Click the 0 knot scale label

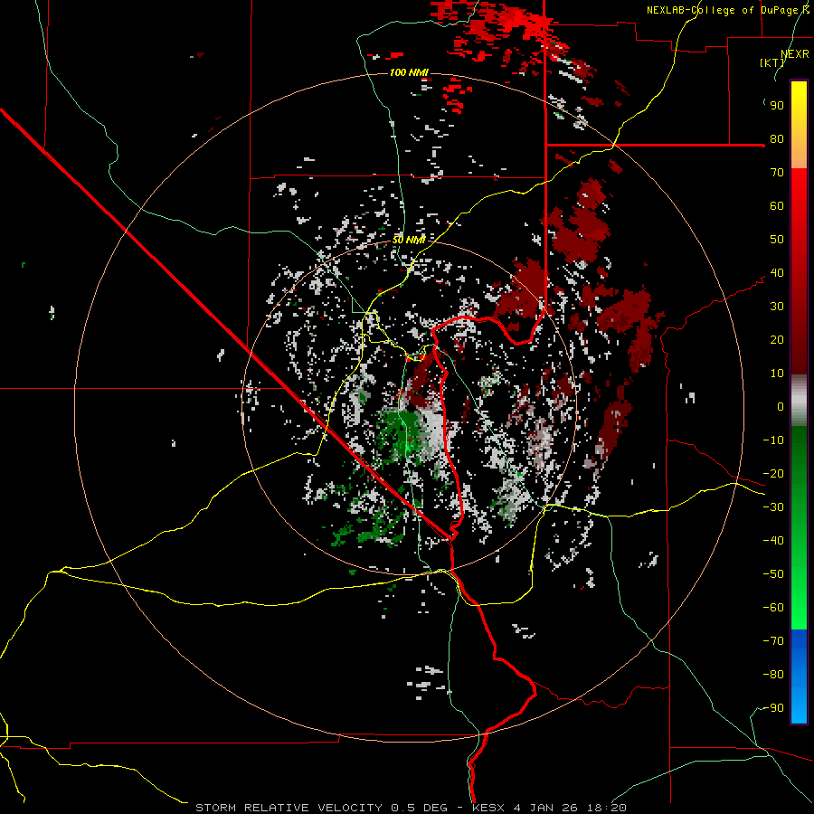coord(781,407)
